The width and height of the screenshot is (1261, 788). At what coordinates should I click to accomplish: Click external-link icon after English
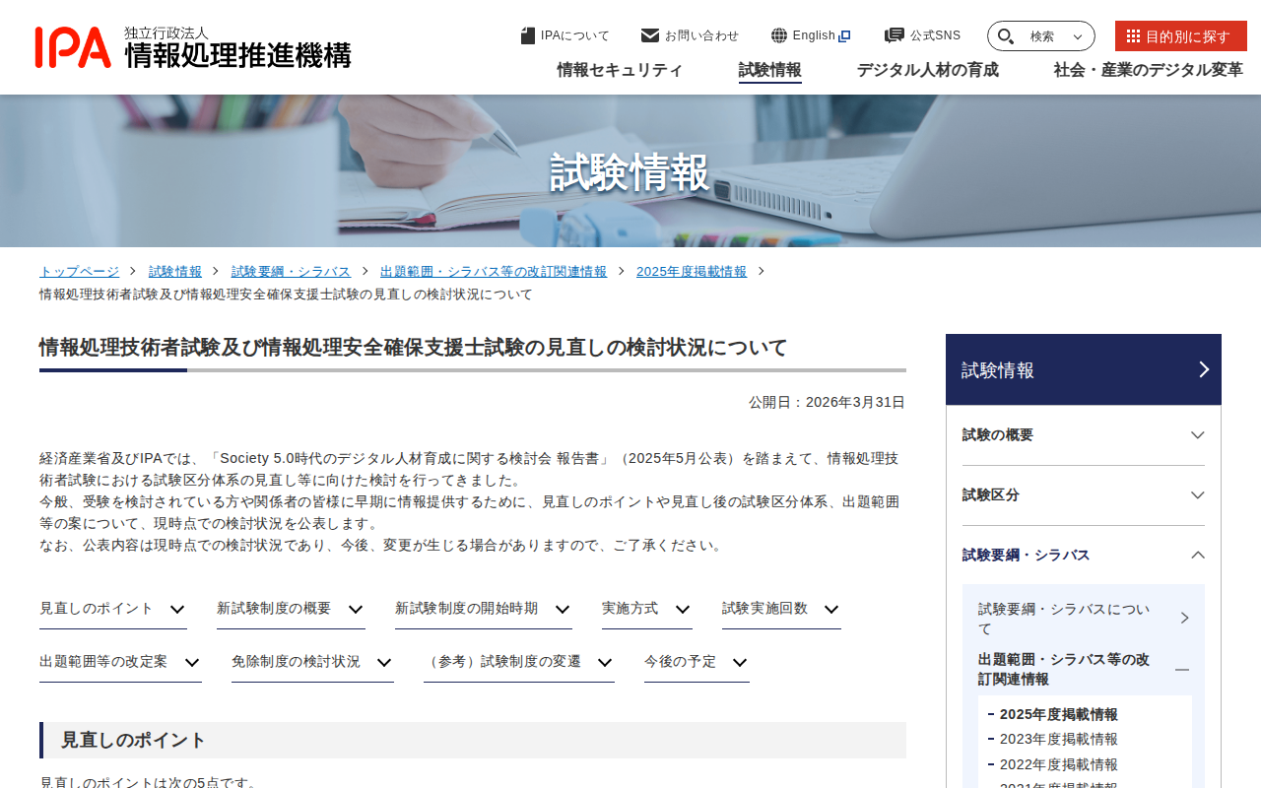[x=844, y=36]
